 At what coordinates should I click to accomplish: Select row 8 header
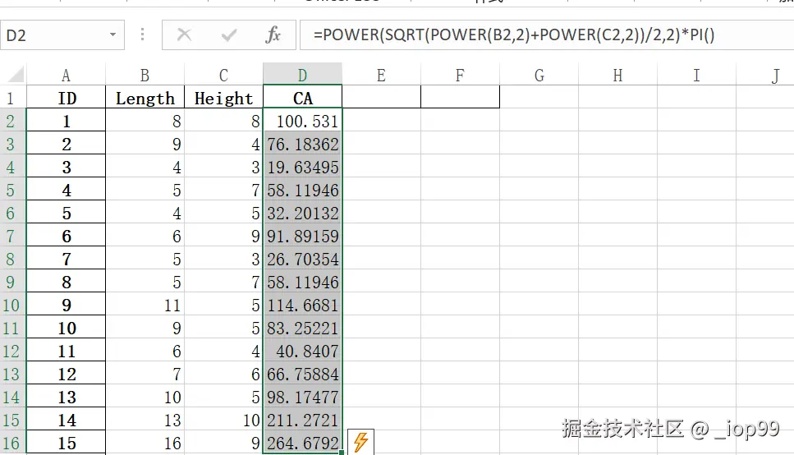pos(12,259)
